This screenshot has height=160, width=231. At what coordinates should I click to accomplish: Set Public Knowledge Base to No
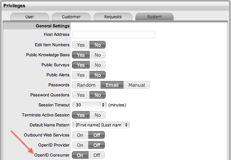click(x=98, y=55)
